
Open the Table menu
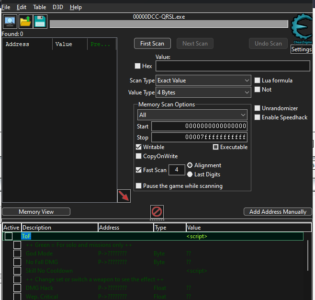point(40,7)
